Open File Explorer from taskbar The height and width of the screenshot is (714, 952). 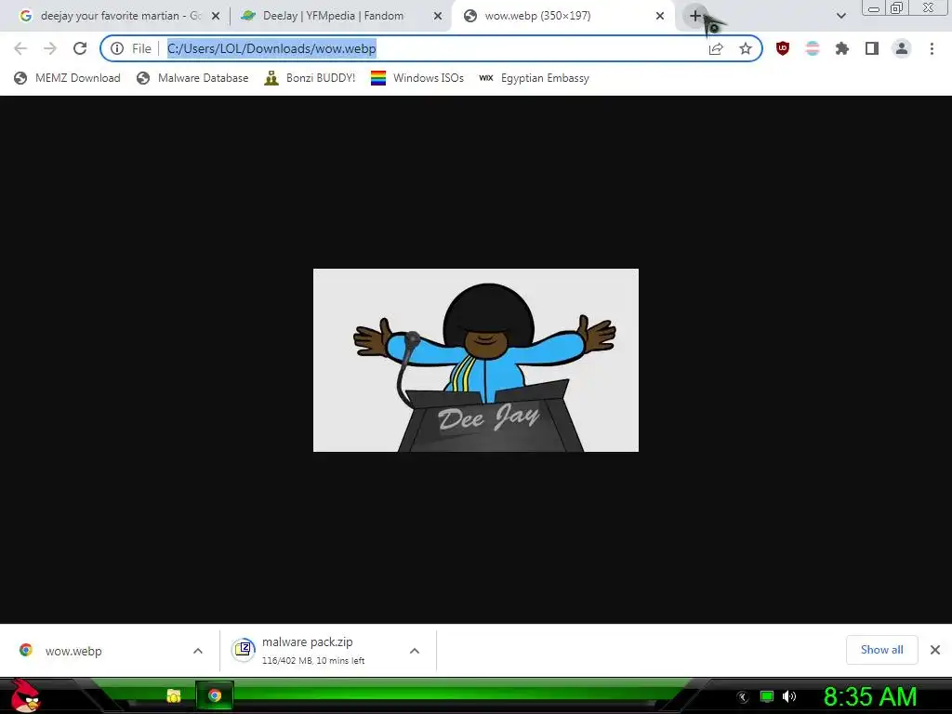pyautogui.click(x=174, y=695)
